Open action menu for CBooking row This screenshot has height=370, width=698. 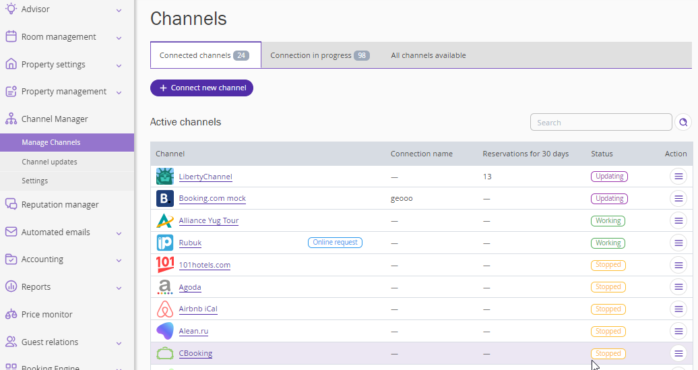pos(678,353)
